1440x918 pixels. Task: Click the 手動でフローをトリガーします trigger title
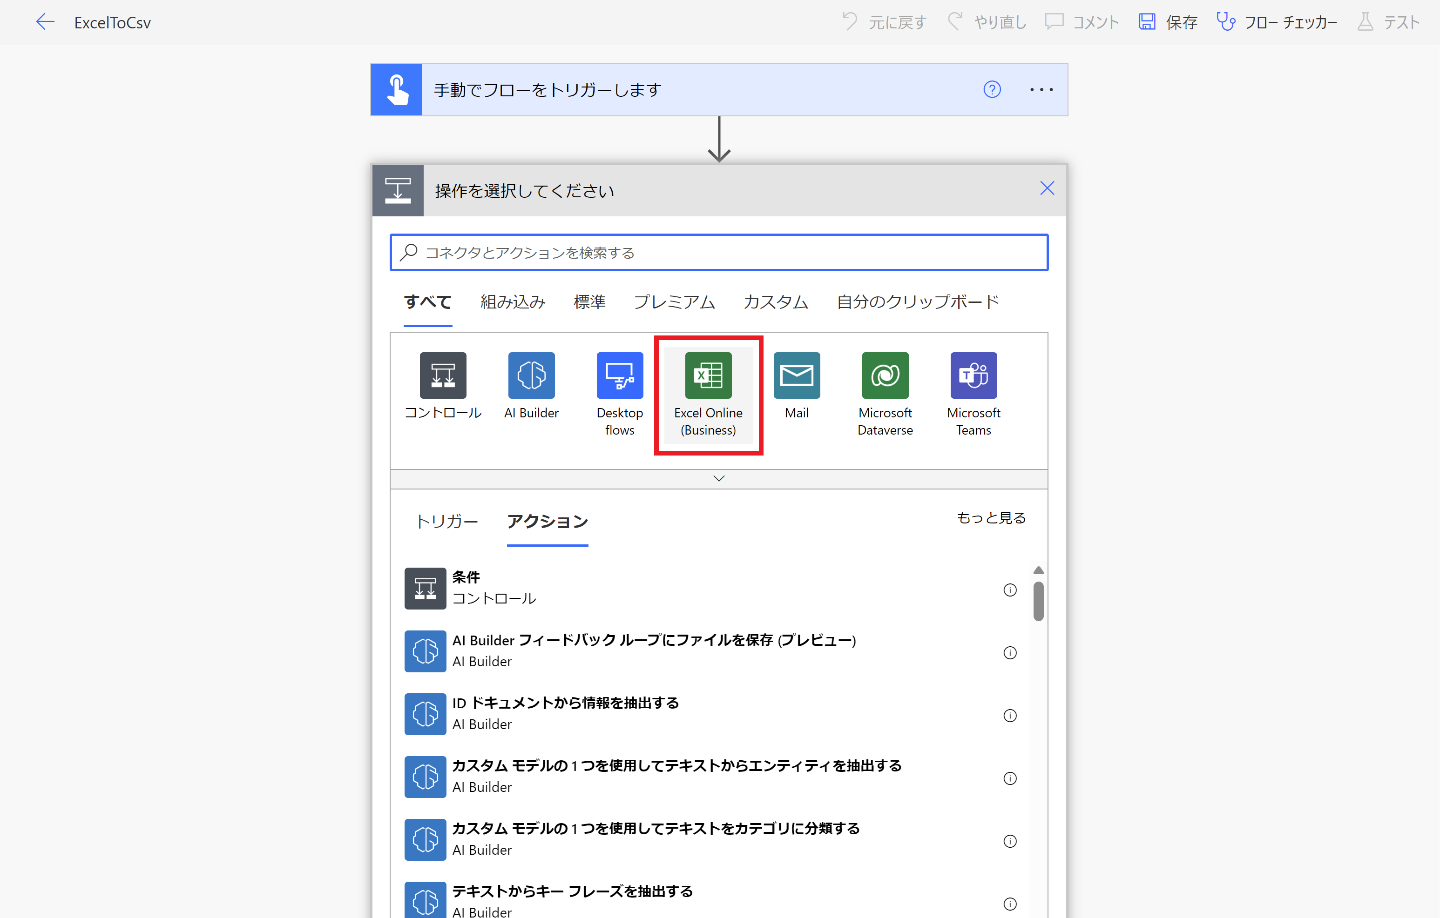coord(548,90)
